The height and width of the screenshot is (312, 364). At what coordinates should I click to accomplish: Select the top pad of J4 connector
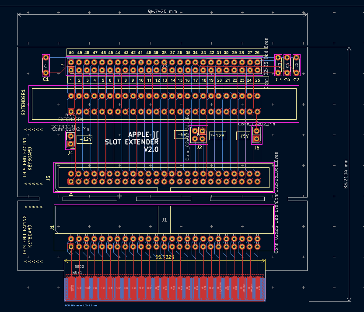[71, 136]
